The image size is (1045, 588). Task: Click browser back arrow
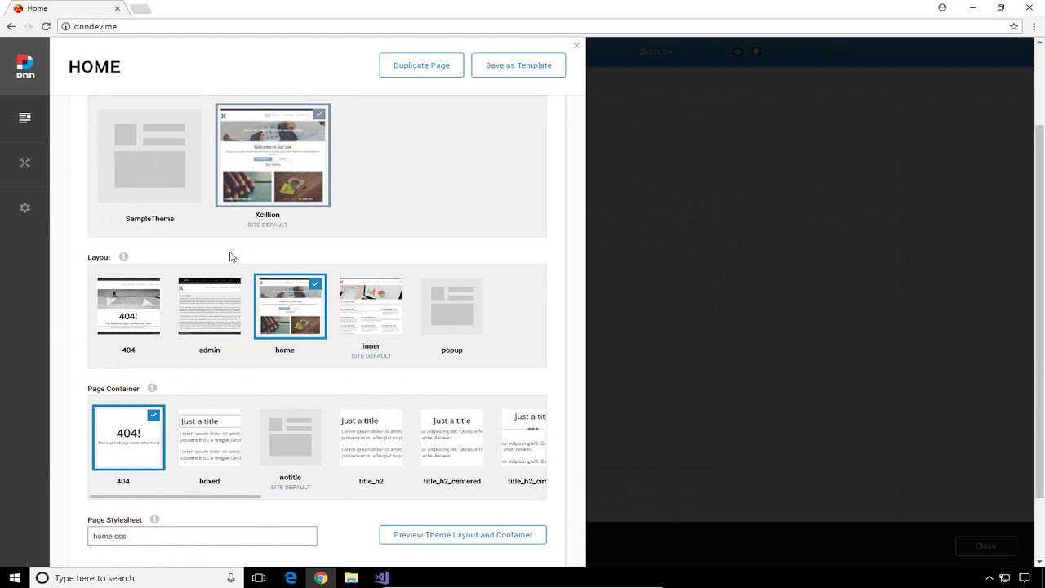[11, 26]
